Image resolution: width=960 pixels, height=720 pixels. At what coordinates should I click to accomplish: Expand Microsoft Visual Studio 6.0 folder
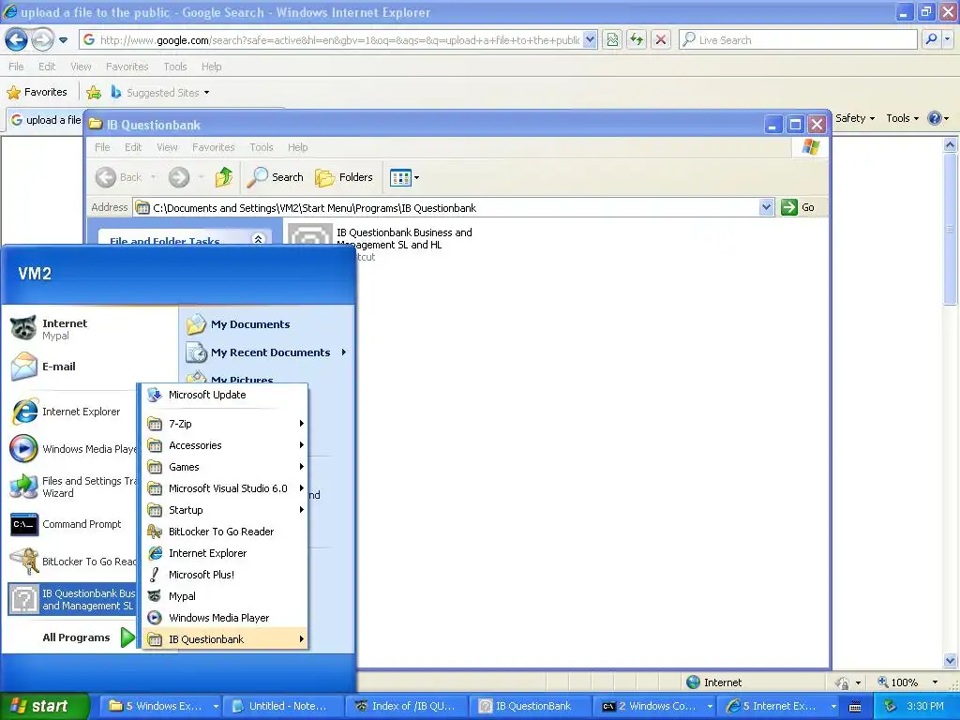point(225,488)
